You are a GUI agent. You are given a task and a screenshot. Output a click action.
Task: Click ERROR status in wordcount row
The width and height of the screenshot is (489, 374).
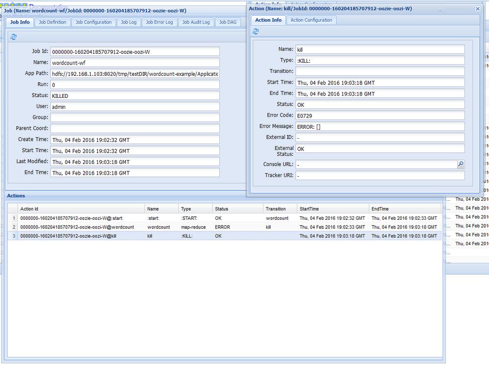tap(222, 227)
